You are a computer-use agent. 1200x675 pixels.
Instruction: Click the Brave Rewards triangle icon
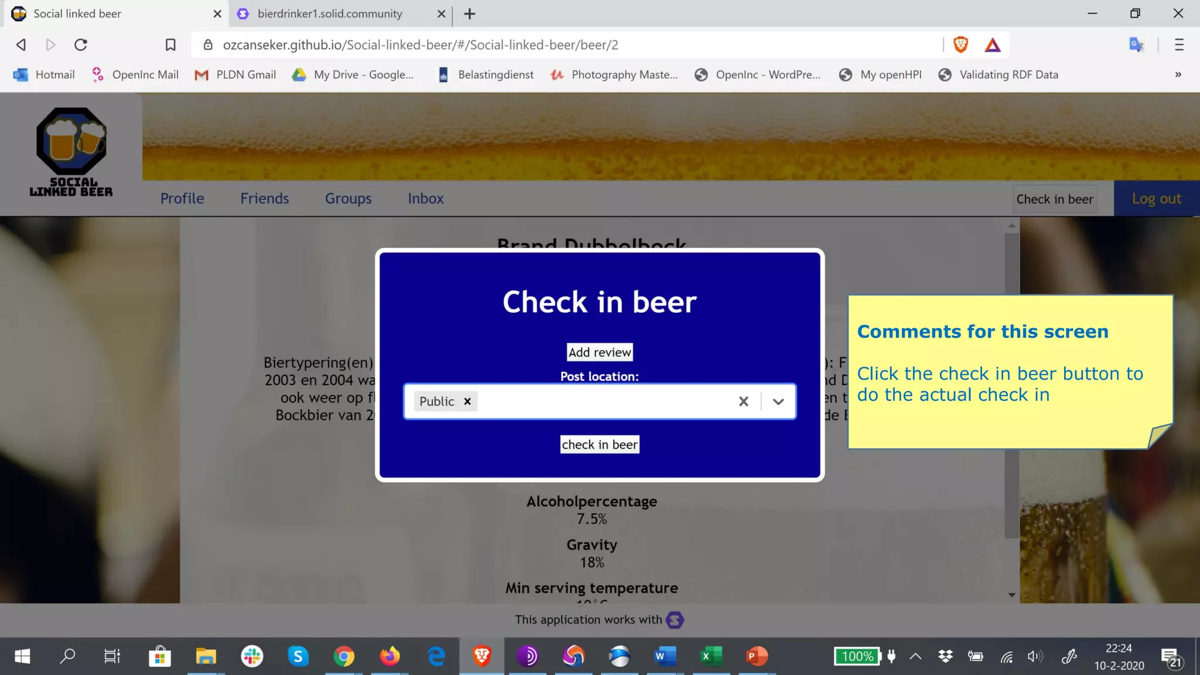[993, 45]
